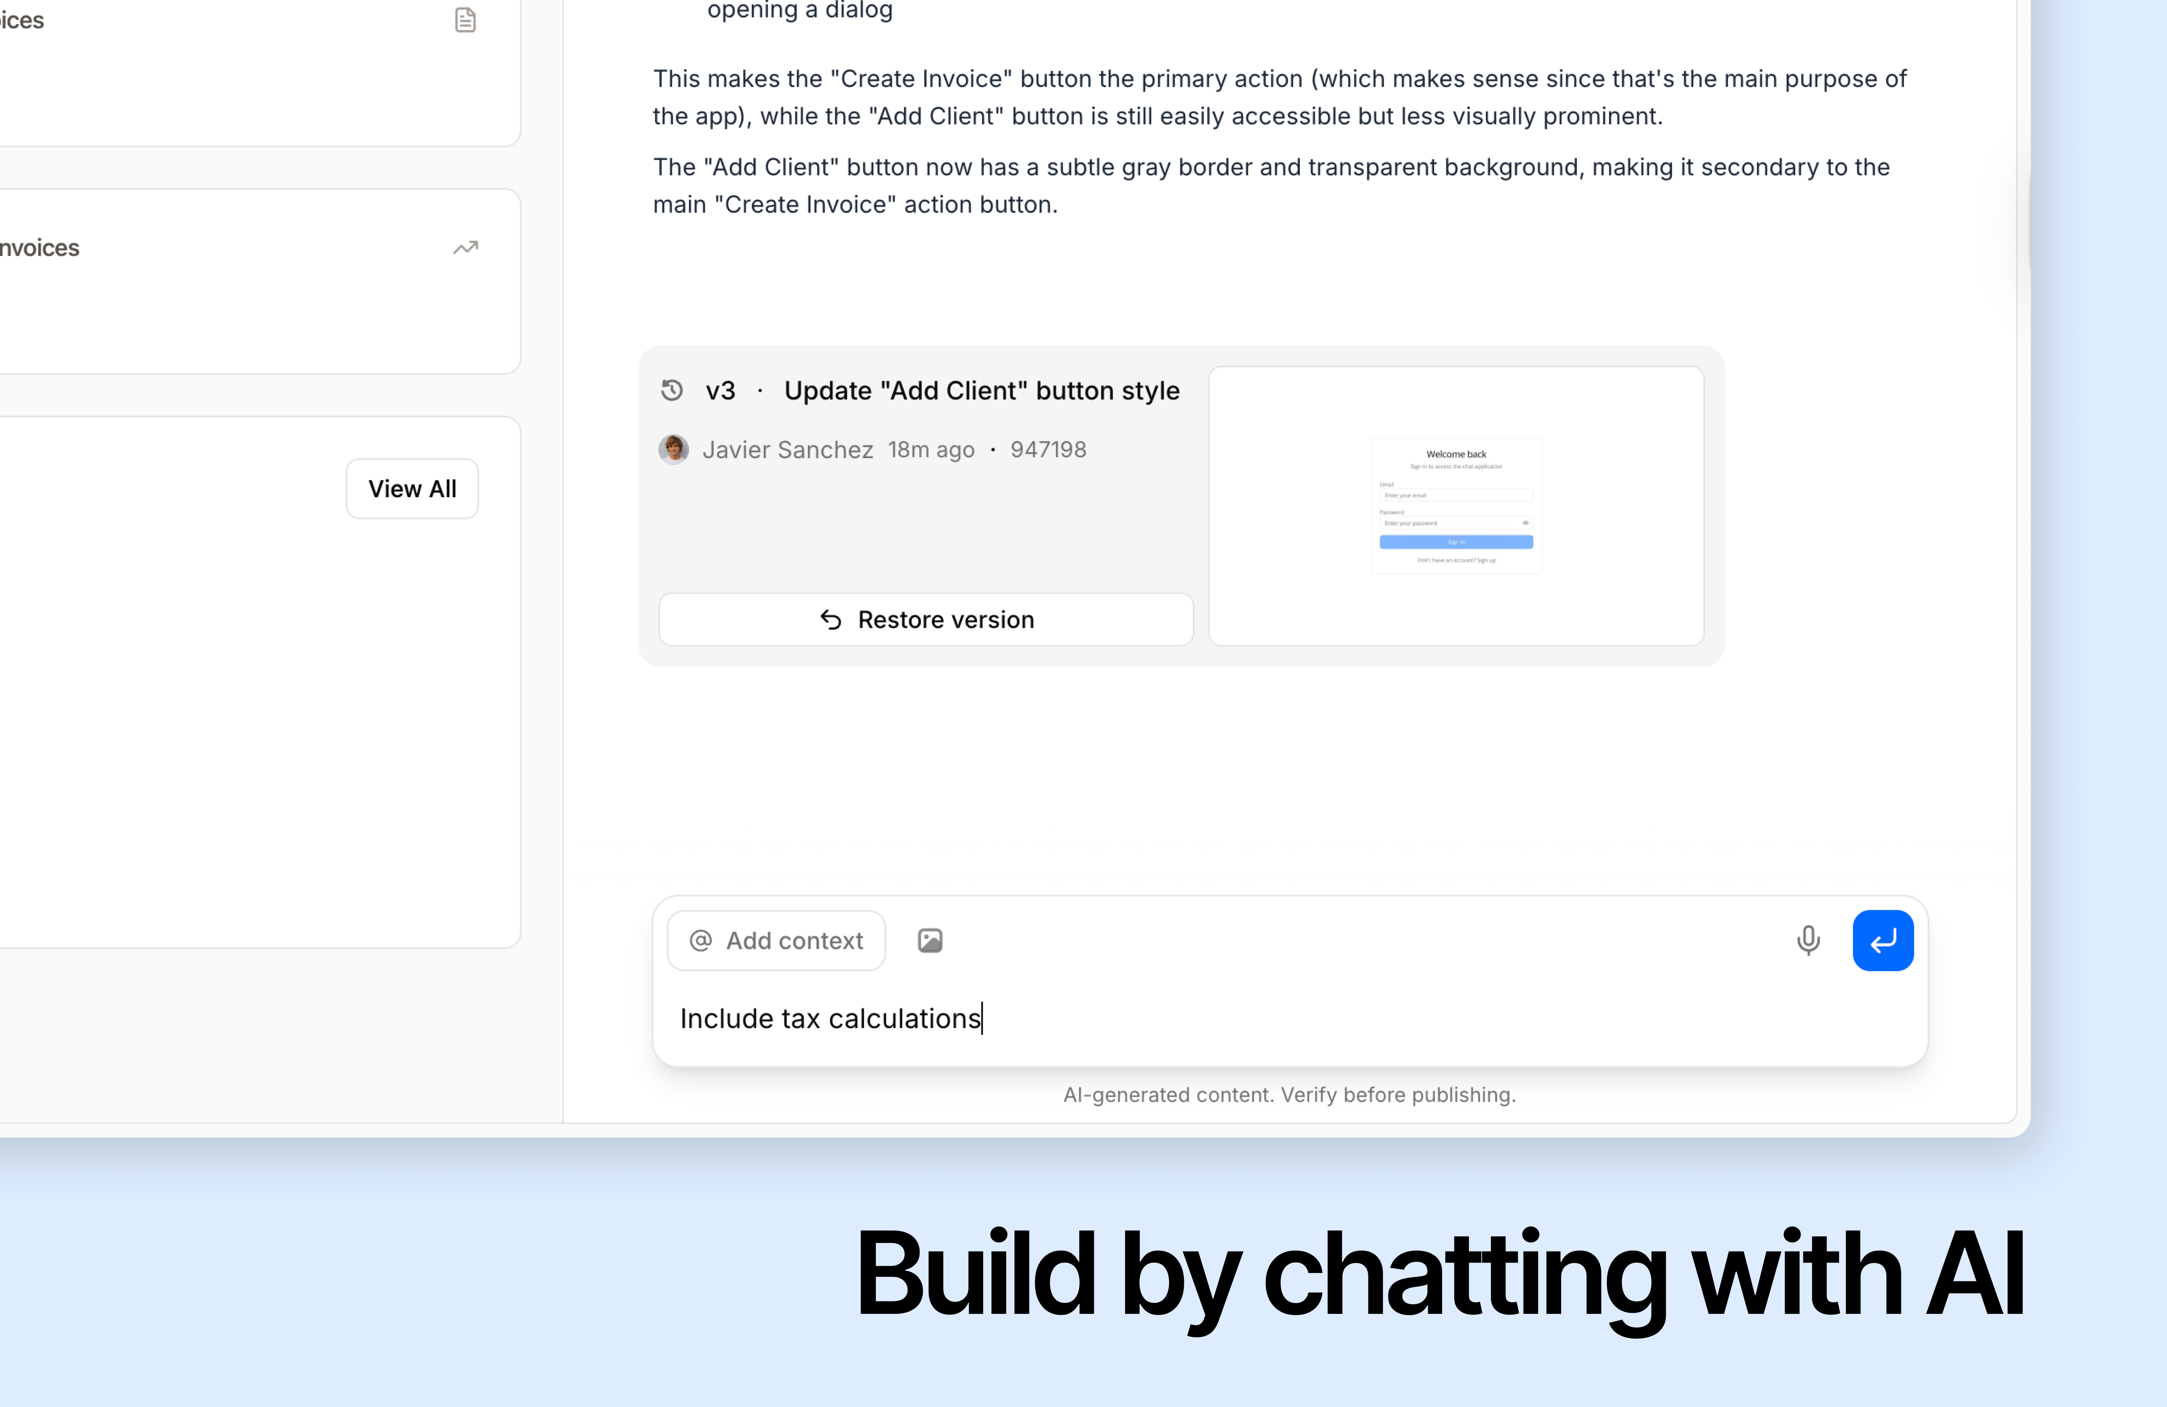Viewport: 2167px width, 1407px height.
Task: Click the trending arrow icon on invoices card
Action: click(x=465, y=248)
